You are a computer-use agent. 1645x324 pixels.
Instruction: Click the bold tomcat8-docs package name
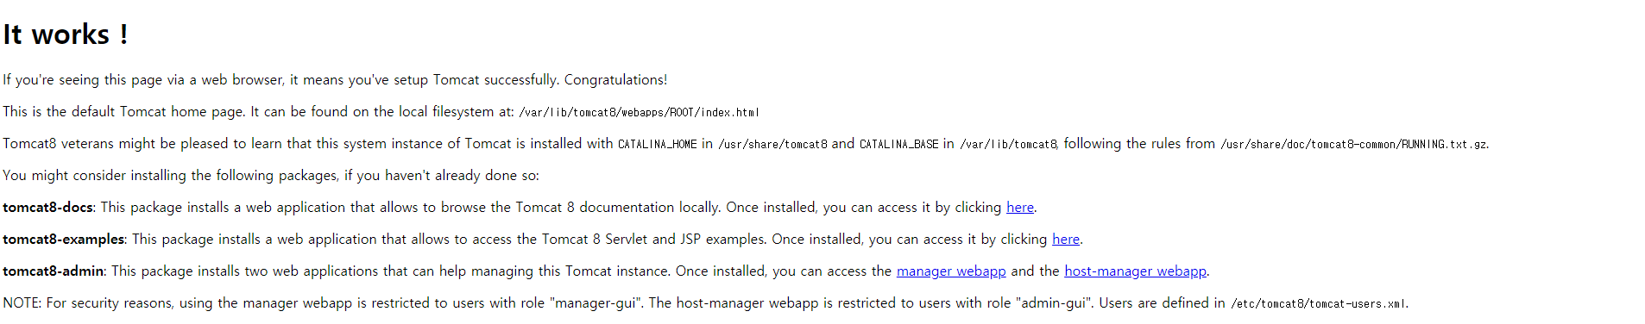coord(47,208)
